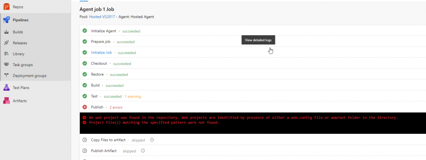Open the Build step
This screenshot has height=160, width=426.
click(95, 86)
